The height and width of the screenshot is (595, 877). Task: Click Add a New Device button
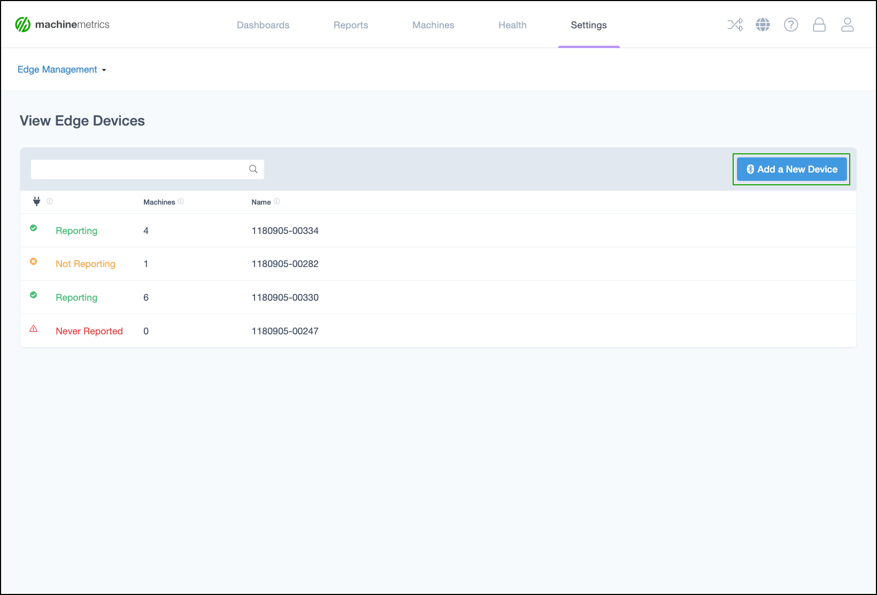tap(791, 169)
